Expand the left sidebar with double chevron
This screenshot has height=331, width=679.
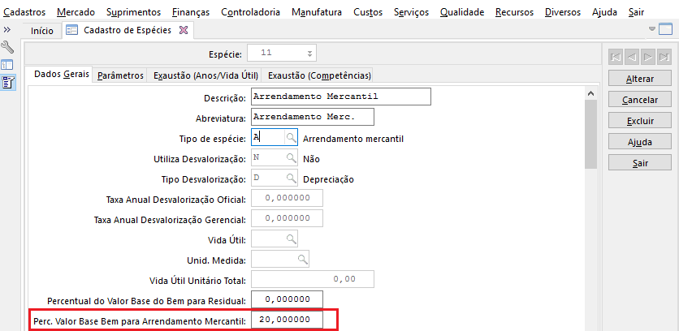point(6,29)
